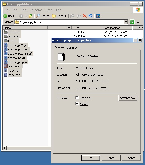Click the forbidden folder's Date Modified cell
Viewport: 145px width, 165px height.
(115, 32)
